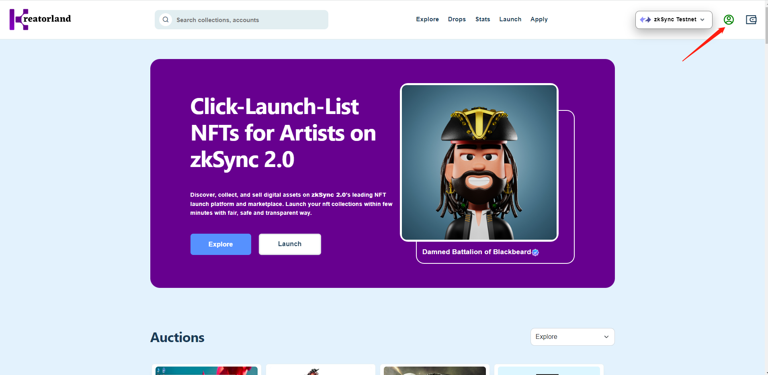
Task: Click the zkSync network arrows icon
Action: coord(645,20)
